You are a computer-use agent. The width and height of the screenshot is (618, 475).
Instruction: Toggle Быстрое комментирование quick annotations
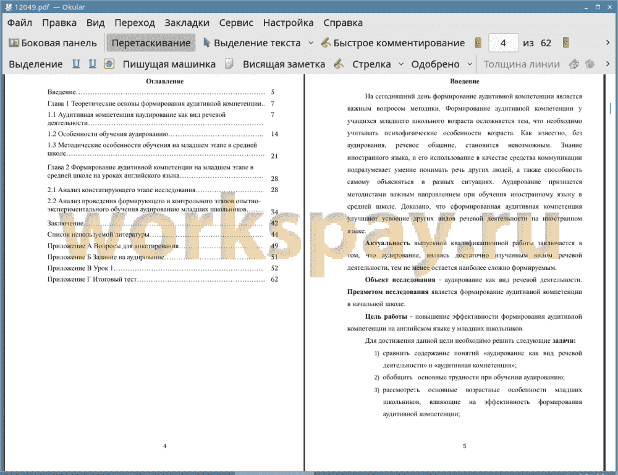(393, 43)
